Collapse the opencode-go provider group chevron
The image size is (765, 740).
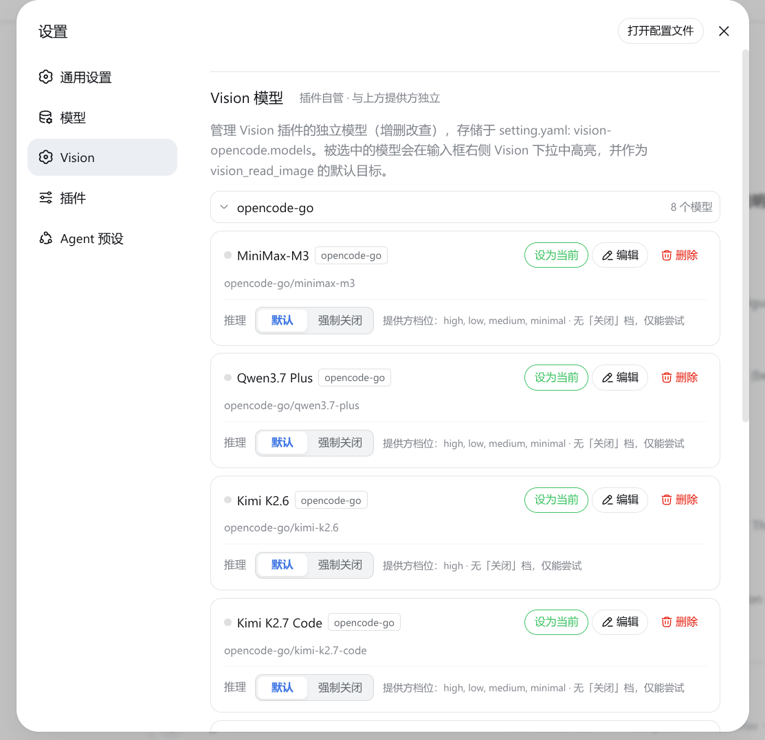(x=224, y=207)
